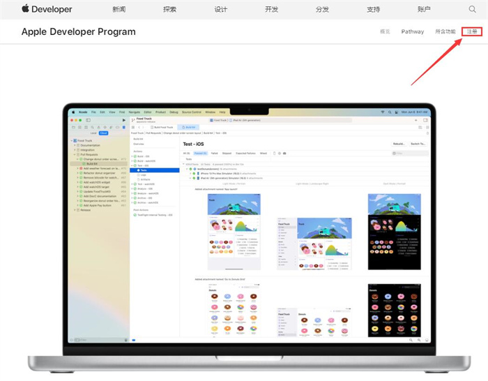The width and height of the screenshot is (488, 381).
Task: Select 'Refactor donut organizer' pull request row
Action: coord(101,173)
